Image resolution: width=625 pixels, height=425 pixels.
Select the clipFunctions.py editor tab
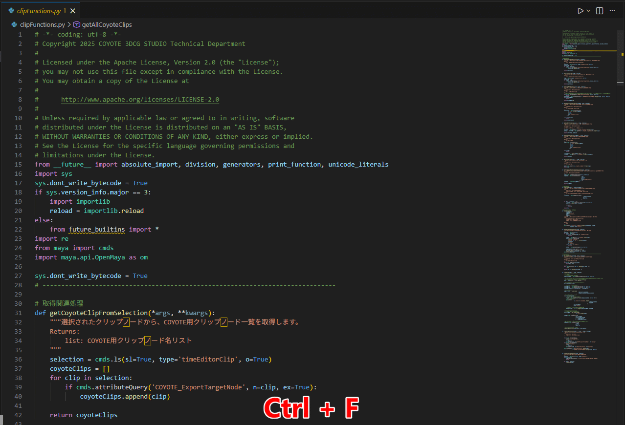coord(39,11)
